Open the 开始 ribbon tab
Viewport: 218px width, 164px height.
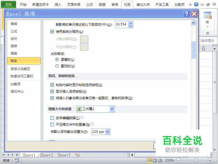tap(23, 5)
